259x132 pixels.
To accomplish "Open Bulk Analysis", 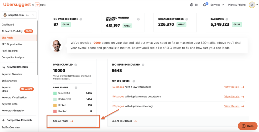I will (x=9, y=81).
